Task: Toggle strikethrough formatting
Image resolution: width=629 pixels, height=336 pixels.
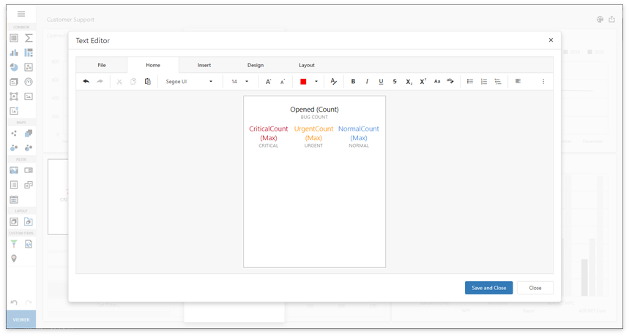Action: click(395, 82)
